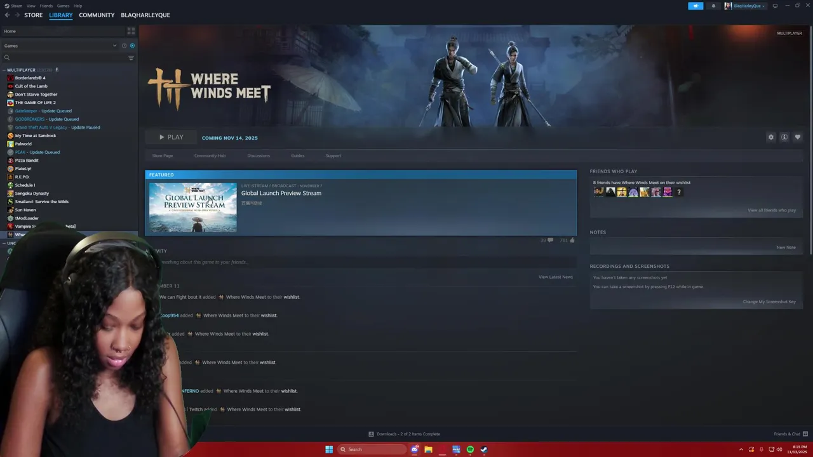Select GODBREAKERS in the game list
The image size is (813, 457).
point(47,119)
